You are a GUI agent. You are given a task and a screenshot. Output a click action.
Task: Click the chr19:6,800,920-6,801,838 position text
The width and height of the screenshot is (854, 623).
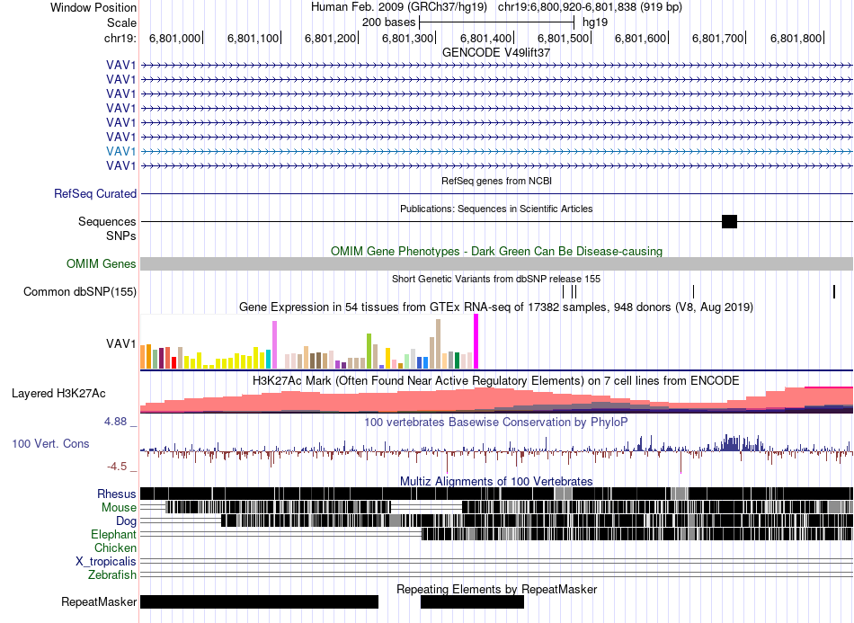click(590, 7)
